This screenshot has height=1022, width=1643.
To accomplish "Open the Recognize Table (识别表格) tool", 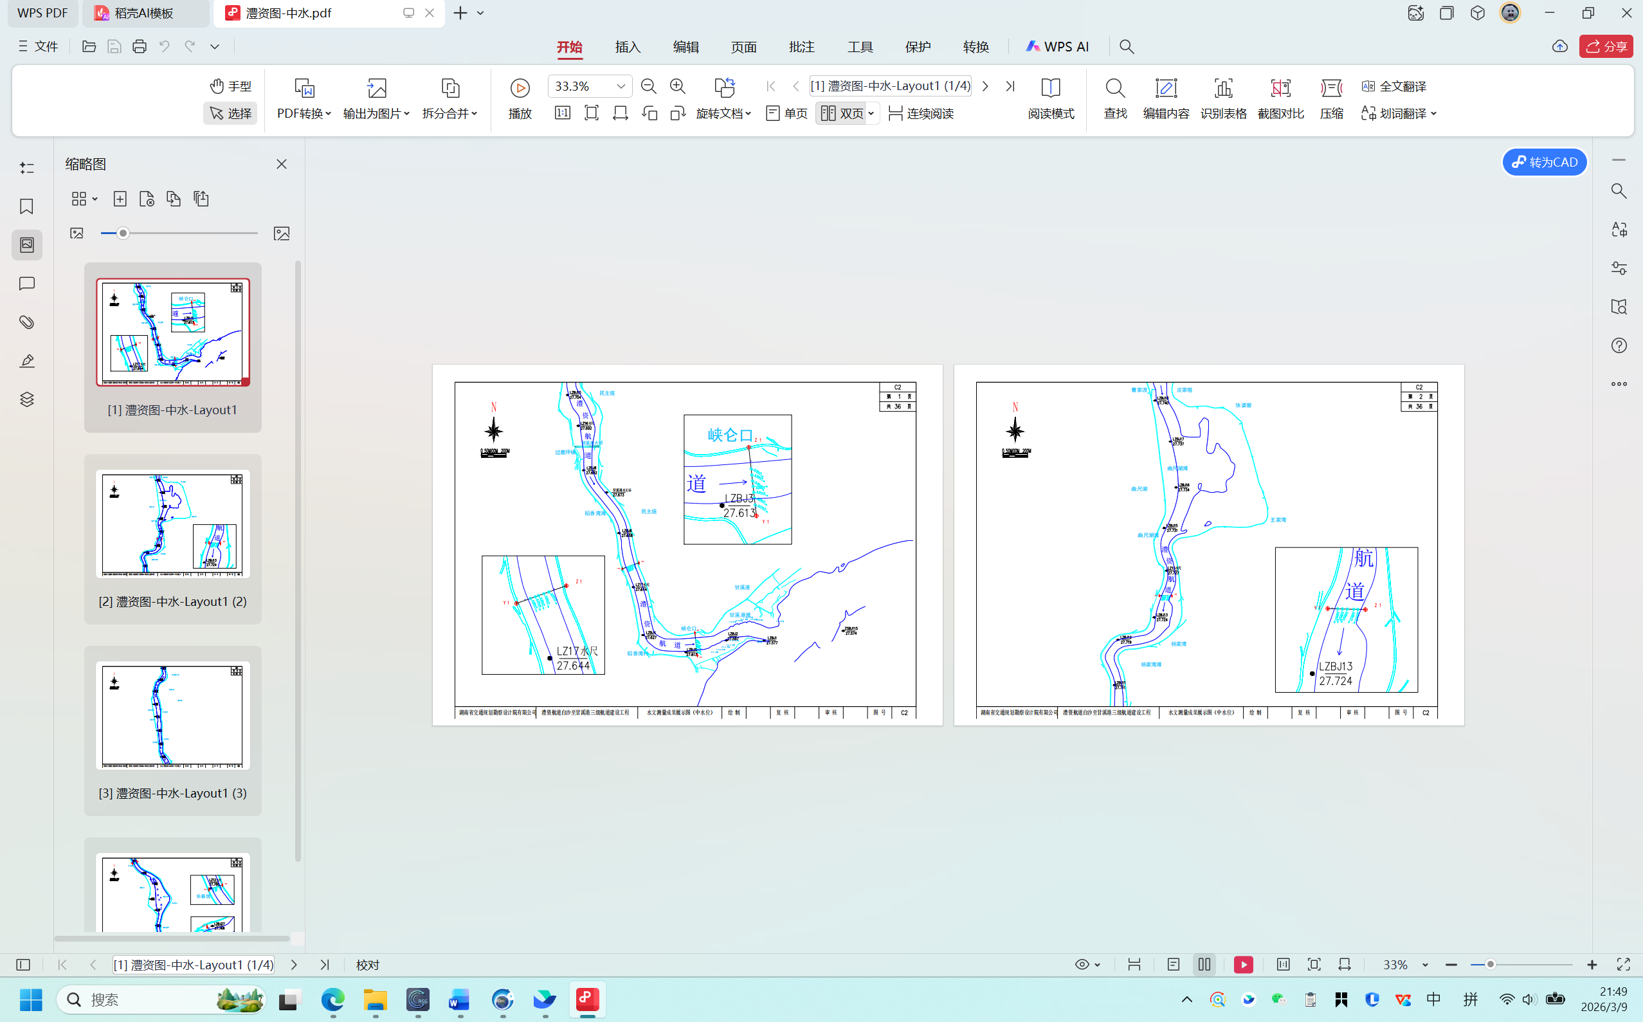I will [1222, 88].
